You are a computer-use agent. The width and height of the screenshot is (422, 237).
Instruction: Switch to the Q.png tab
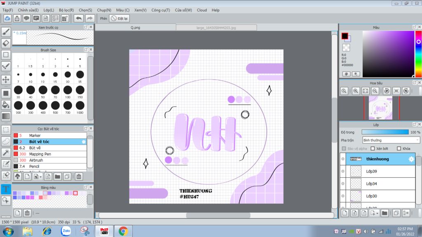tap(135, 28)
